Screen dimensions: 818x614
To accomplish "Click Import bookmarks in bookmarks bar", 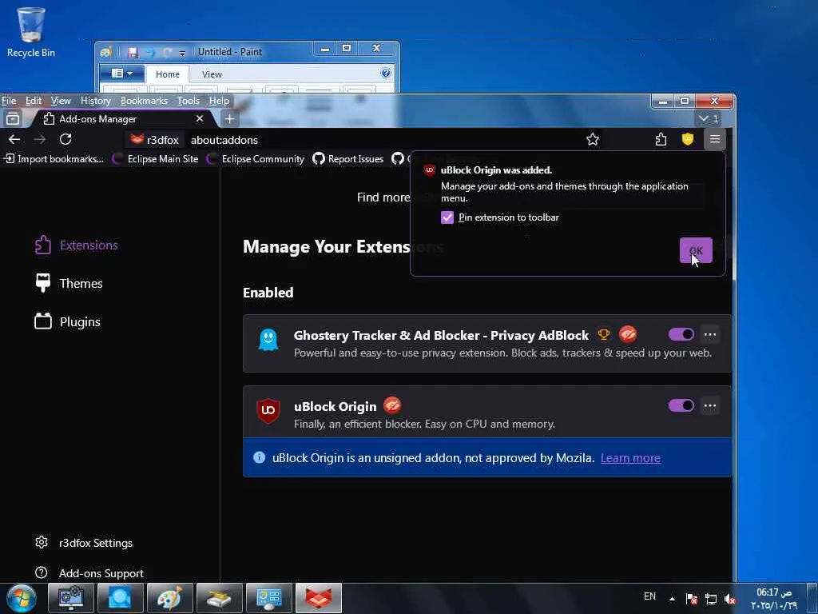I will (x=54, y=159).
